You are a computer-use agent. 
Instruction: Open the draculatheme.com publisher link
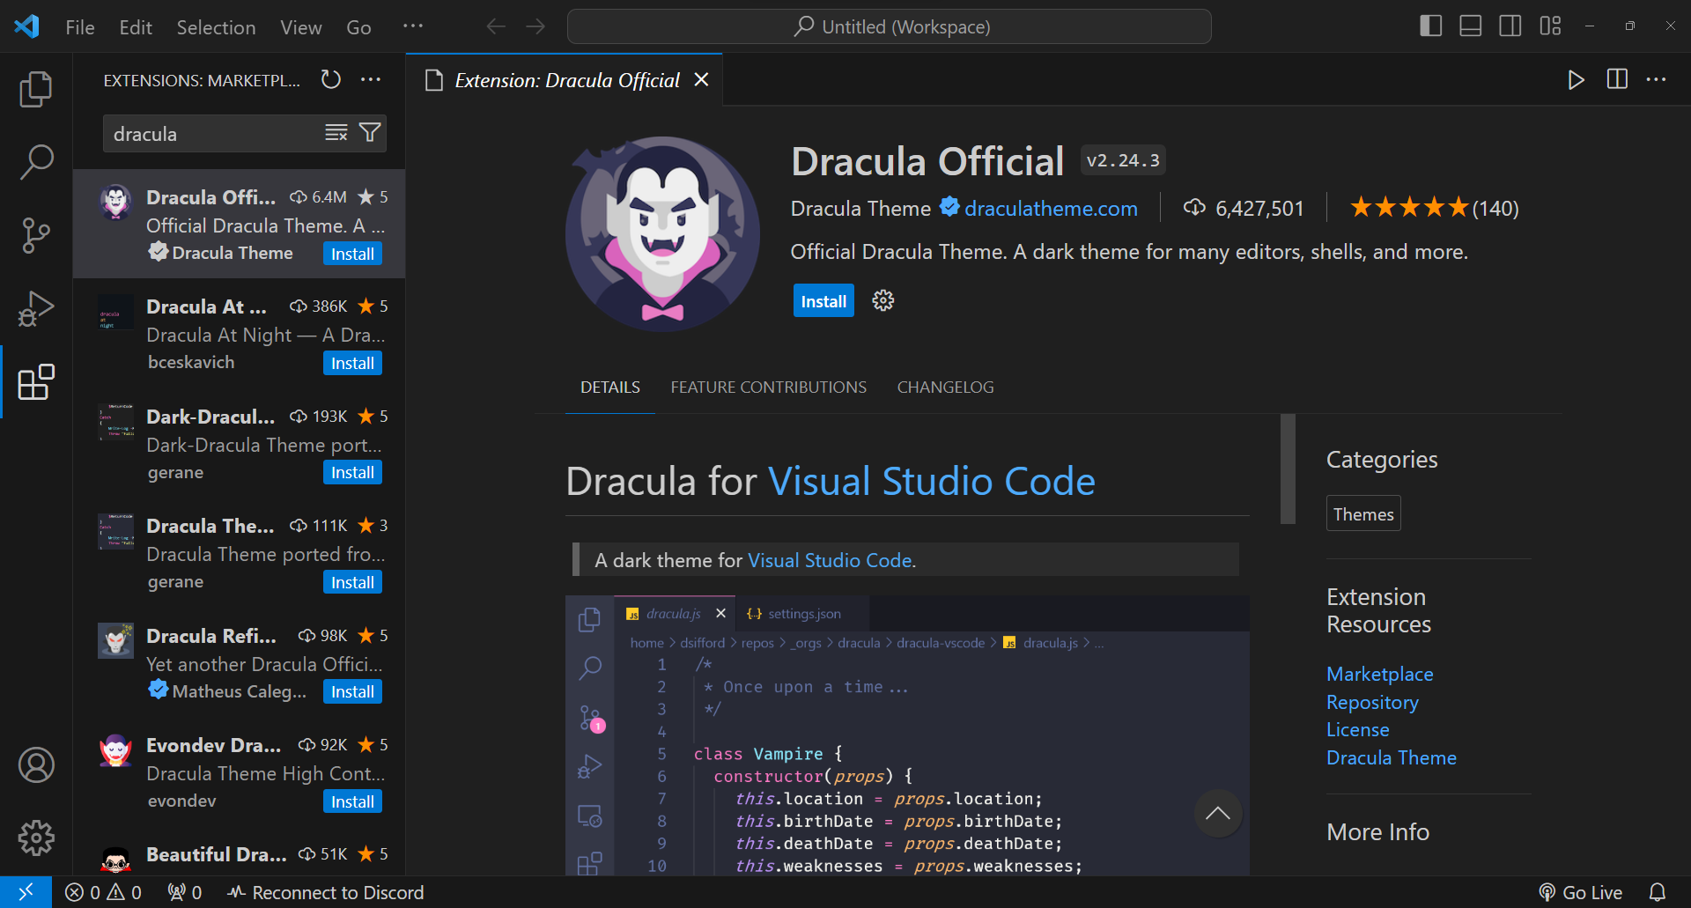[x=1051, y=209]
